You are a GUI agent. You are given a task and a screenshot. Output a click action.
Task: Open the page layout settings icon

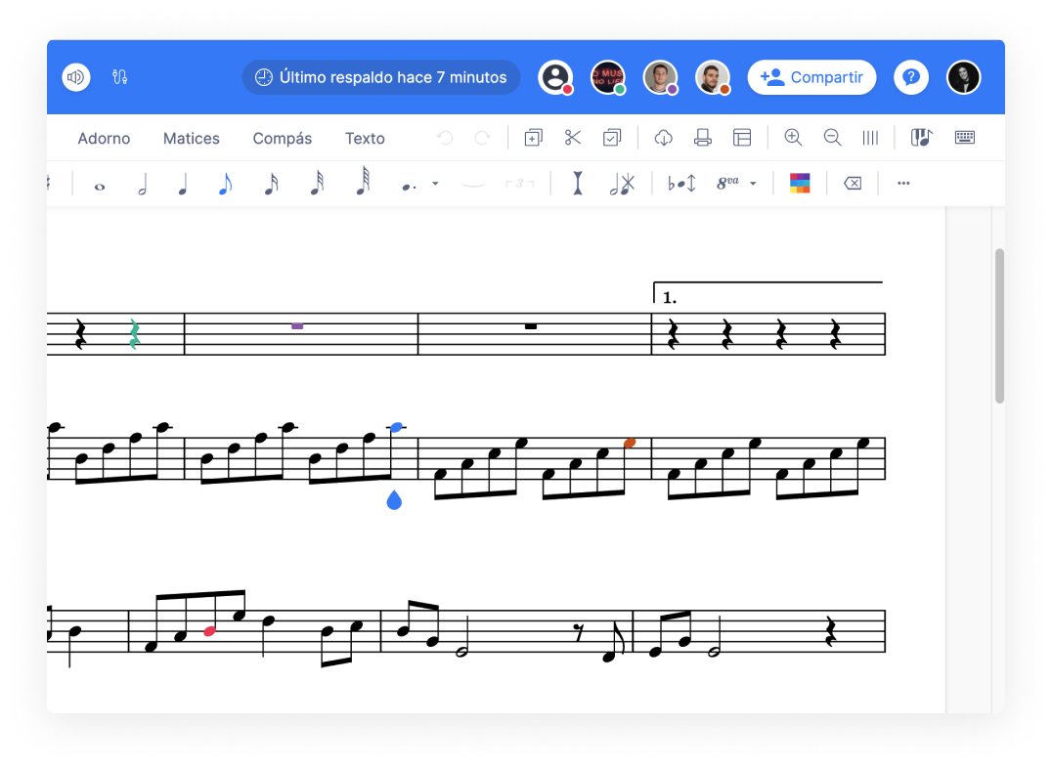pyautogui.click(x=742, y=138)
